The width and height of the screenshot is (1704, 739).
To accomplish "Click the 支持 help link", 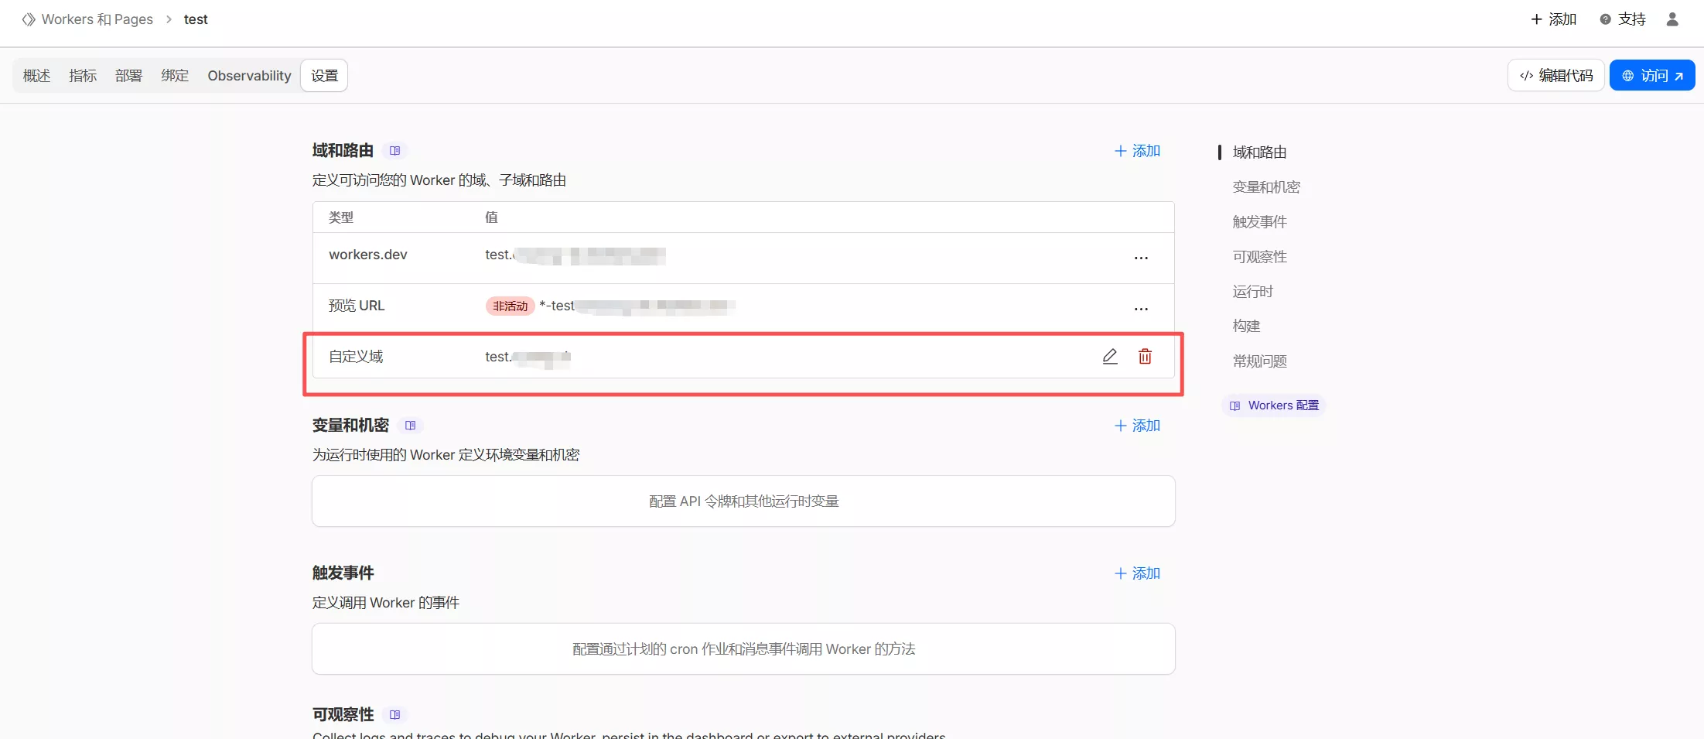I will tap(1623, 19).
